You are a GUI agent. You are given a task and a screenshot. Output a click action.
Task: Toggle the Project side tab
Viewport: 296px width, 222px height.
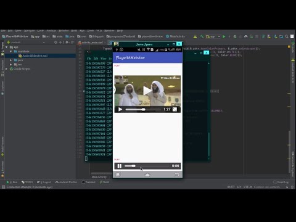(2, 49)
